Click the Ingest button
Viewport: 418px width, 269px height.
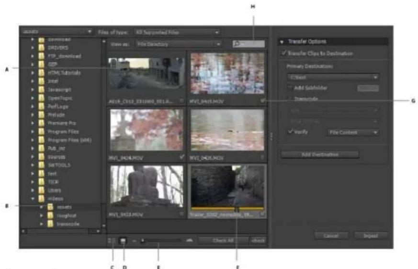pos(371,235)
